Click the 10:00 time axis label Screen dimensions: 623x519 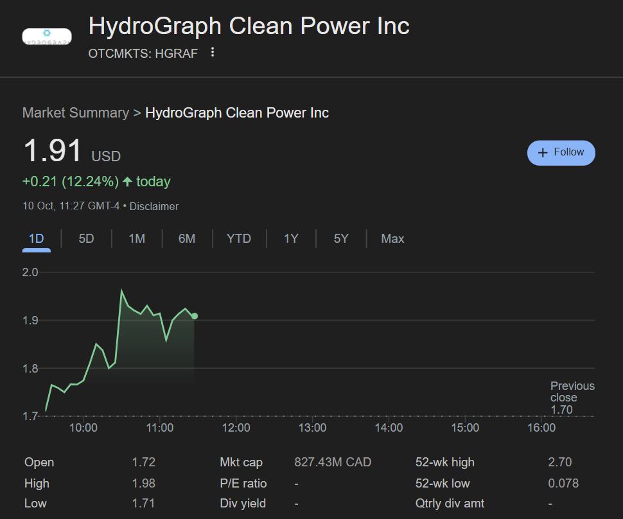tap(83, 428)
